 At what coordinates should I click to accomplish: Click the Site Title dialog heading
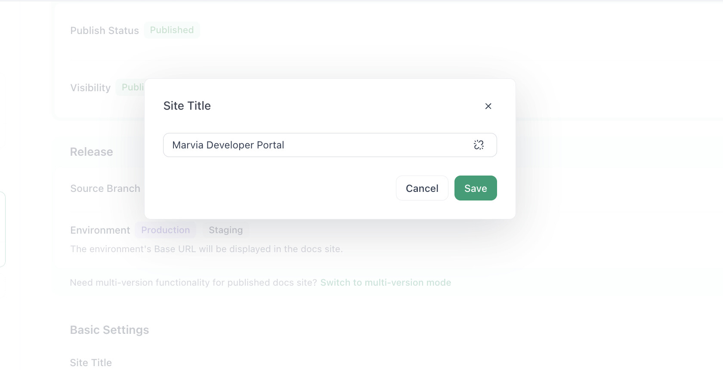tap(187, 106)
